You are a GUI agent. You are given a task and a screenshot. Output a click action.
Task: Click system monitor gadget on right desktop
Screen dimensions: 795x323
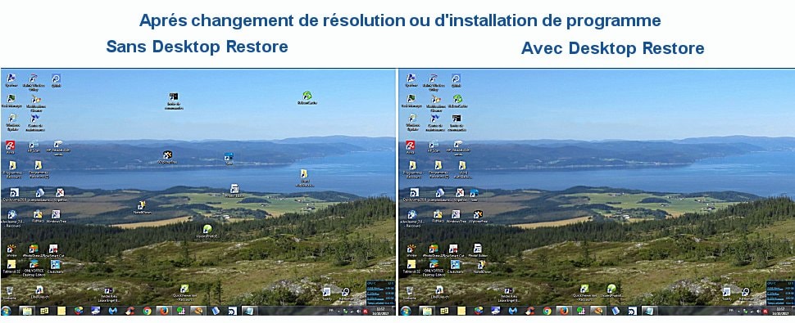[x=779, y=294]
